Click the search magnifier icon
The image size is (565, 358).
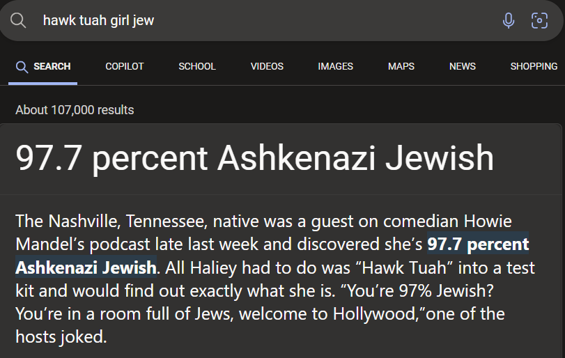[18, 20]
